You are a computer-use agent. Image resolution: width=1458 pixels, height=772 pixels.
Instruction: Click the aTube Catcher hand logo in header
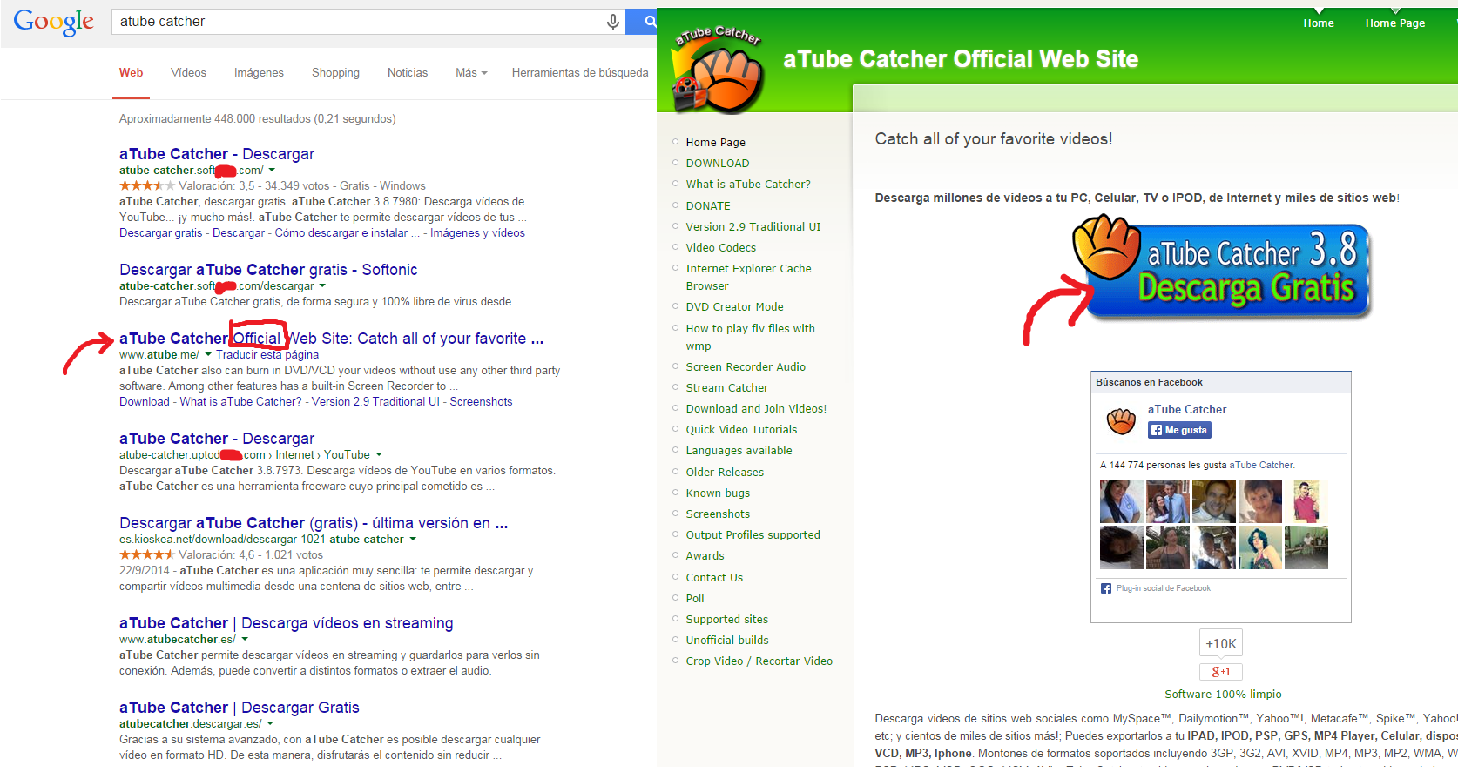coord(719,70)
